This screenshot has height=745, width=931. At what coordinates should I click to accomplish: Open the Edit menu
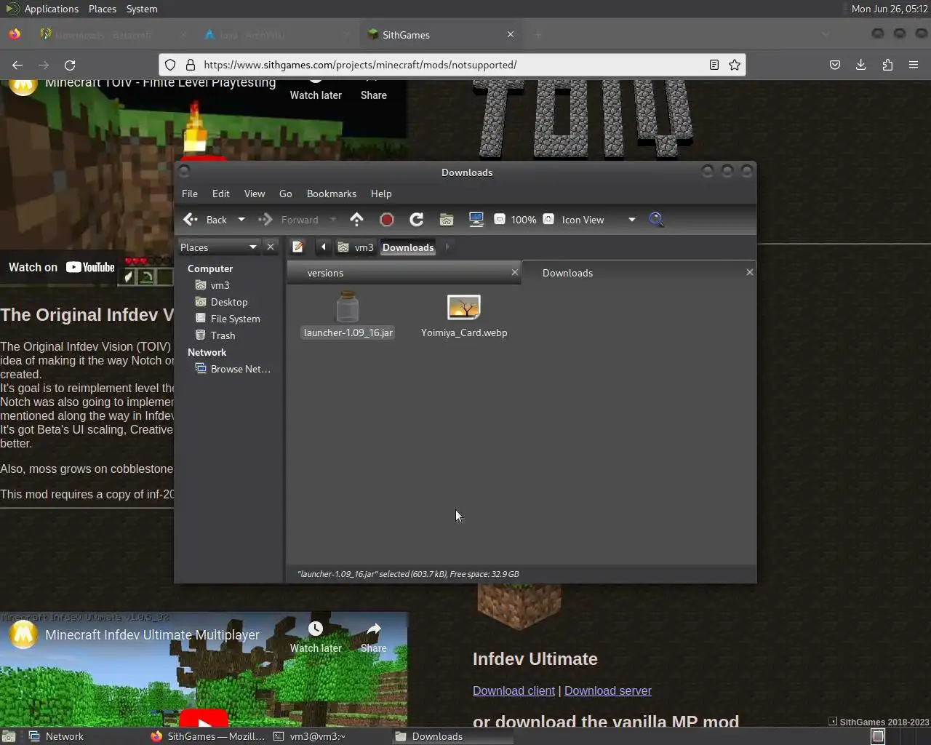coord(221,194)
